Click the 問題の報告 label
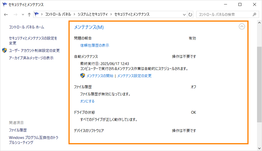 83,38
